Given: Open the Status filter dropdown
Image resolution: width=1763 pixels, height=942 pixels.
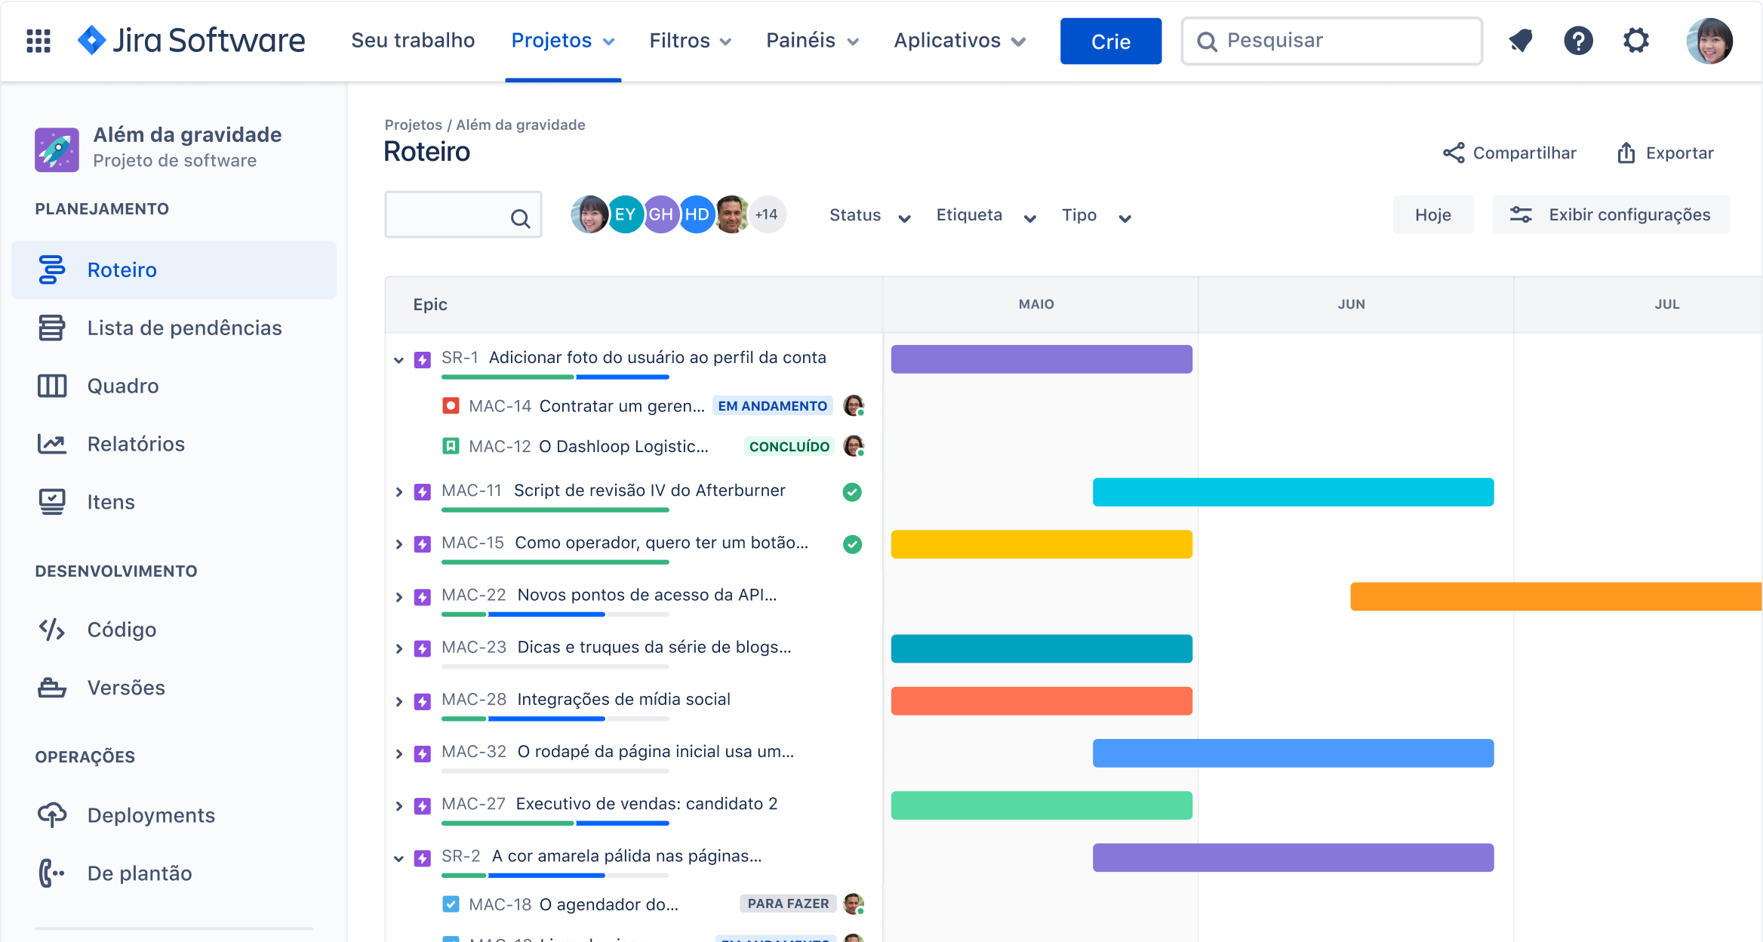Looking at the screenshot, I should click(868, 215).
